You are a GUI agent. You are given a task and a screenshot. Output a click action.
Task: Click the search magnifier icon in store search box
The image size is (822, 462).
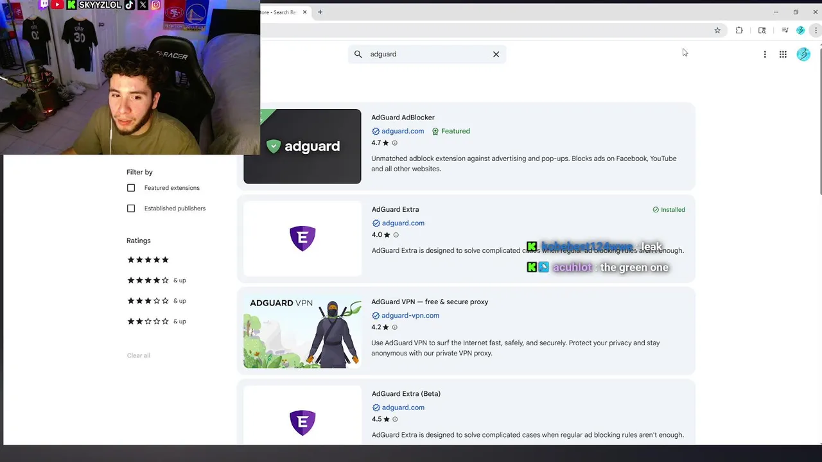[358, 54]
